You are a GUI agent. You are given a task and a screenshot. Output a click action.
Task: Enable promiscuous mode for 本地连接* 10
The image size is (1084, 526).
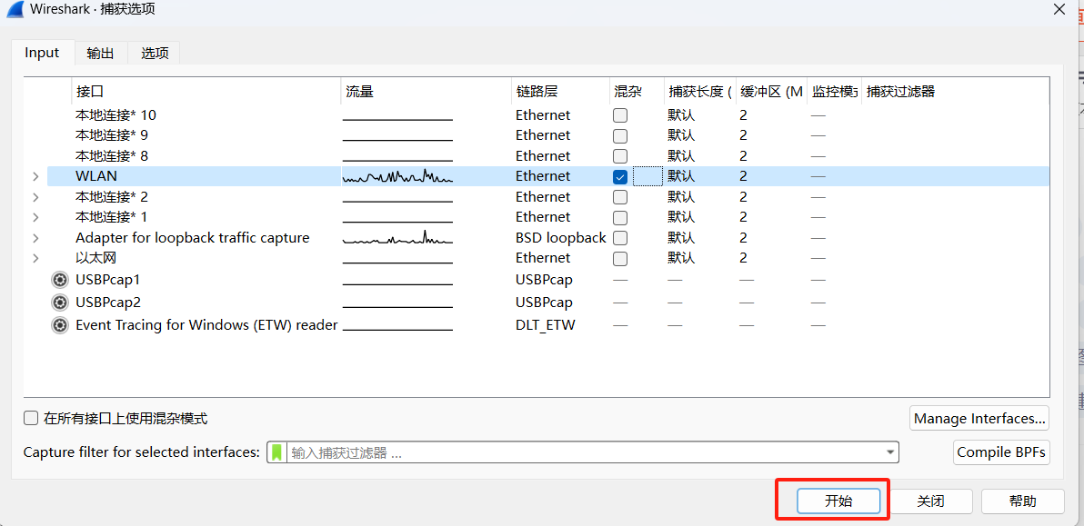pyautogui.click(x=620, y=115)
